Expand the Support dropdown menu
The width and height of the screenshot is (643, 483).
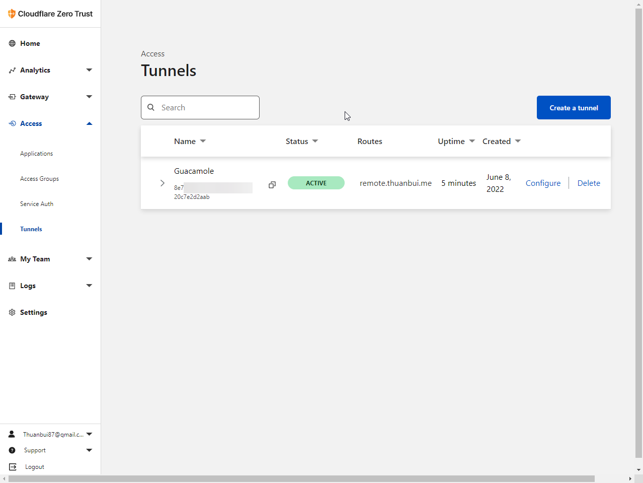pos(89,450)
